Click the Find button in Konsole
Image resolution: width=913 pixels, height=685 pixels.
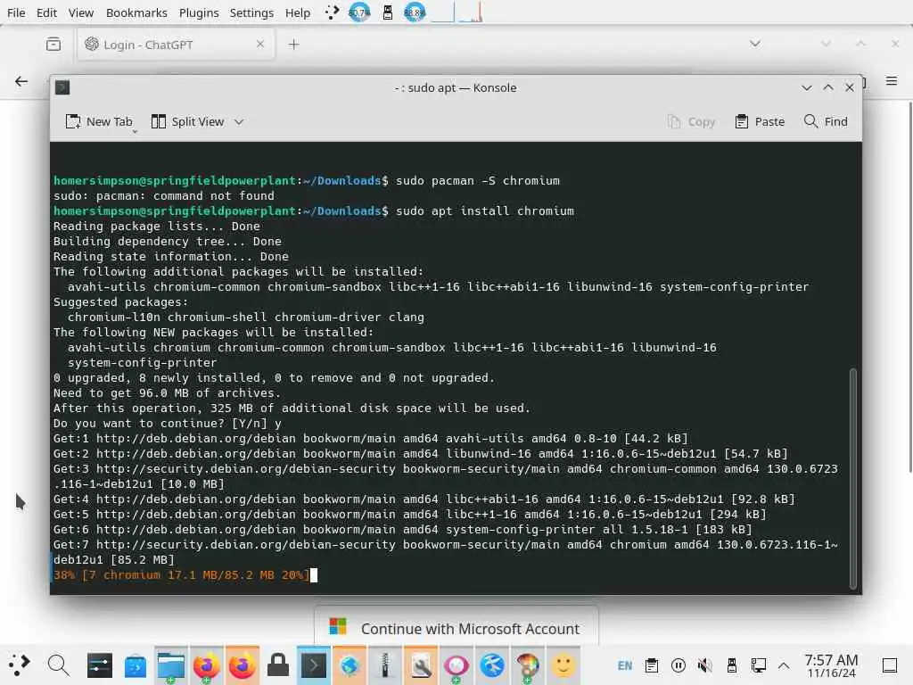click(x=826, y=121)
